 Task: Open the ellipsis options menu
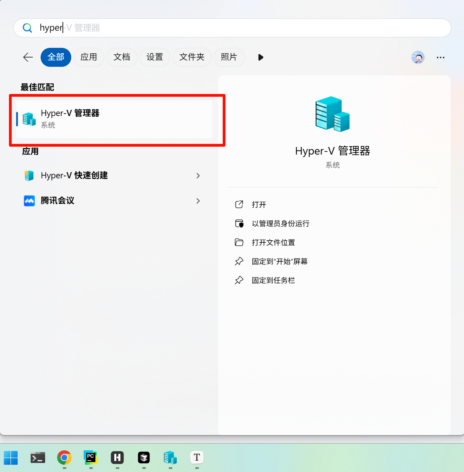pyautogui.click(x=441, y=57)
